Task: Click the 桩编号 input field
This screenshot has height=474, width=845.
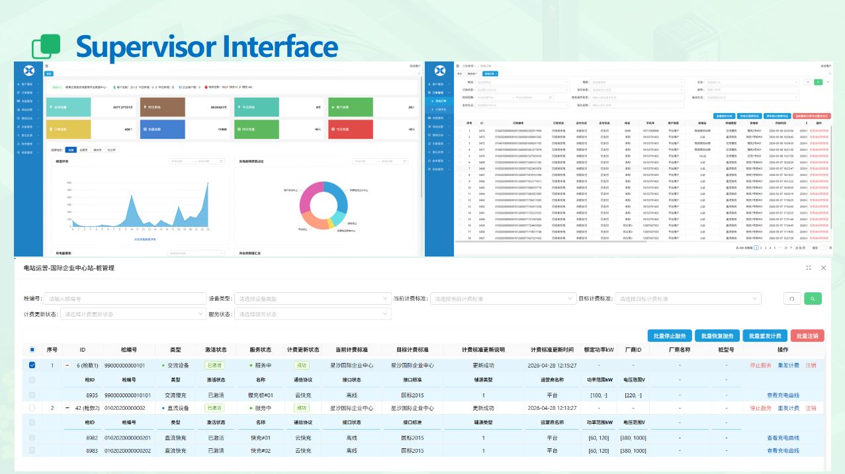Action: point(126,299)
